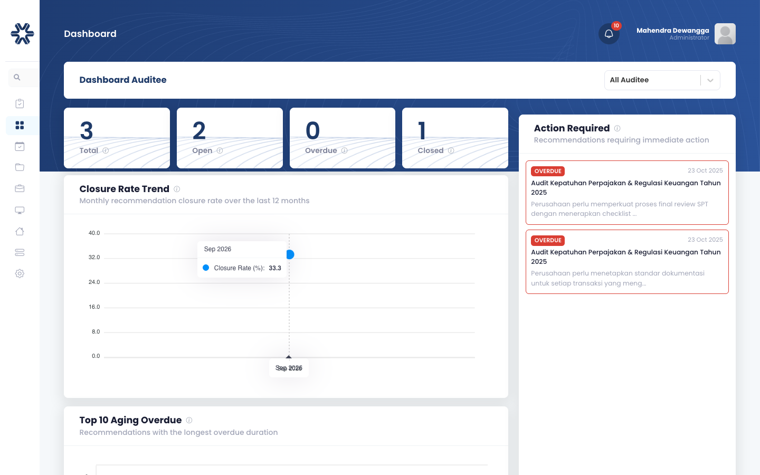This screenshot has width=760, height=475.
Task: Click the info icon beside Total
Action: [x=106, y=150]
